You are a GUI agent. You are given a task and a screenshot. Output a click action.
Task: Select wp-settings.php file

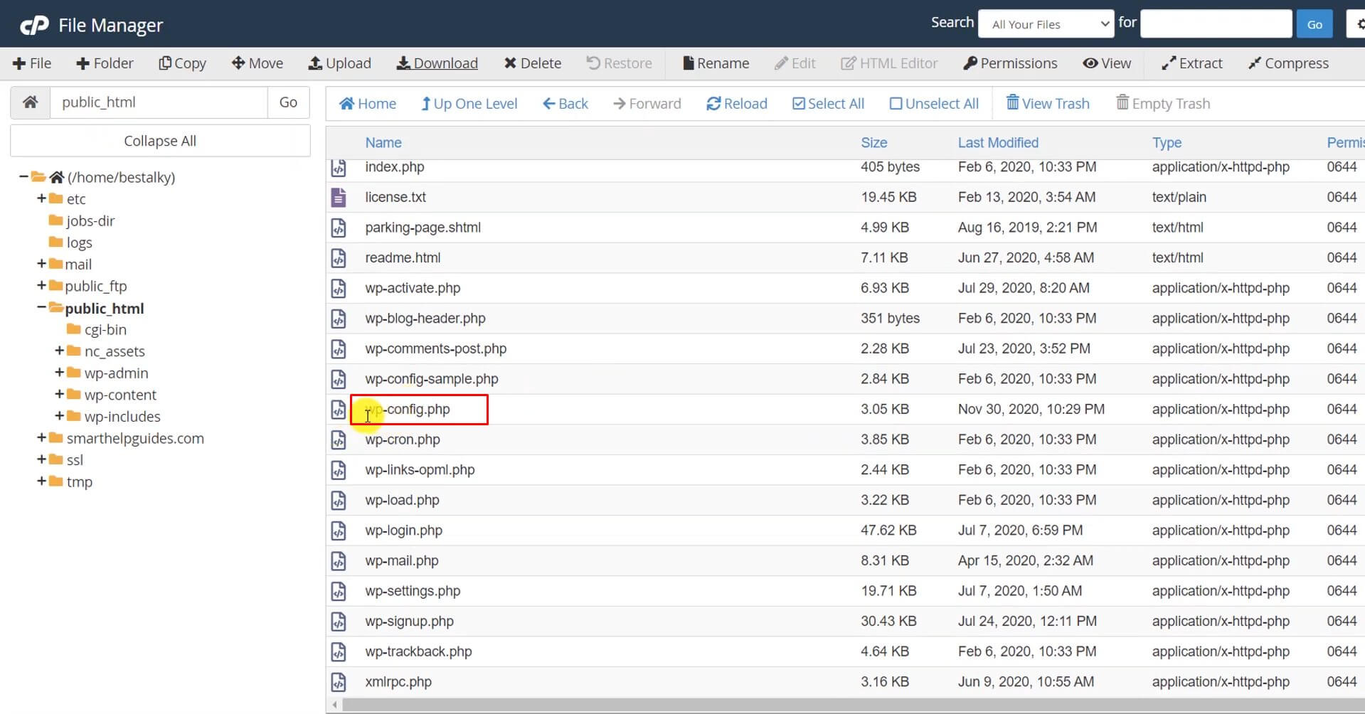tap(413, 591)
